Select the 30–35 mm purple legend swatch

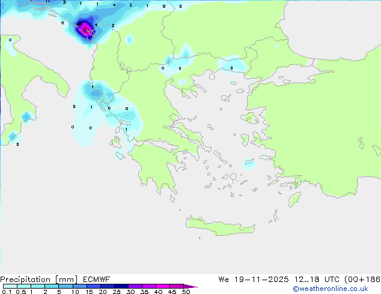[135, 286]
